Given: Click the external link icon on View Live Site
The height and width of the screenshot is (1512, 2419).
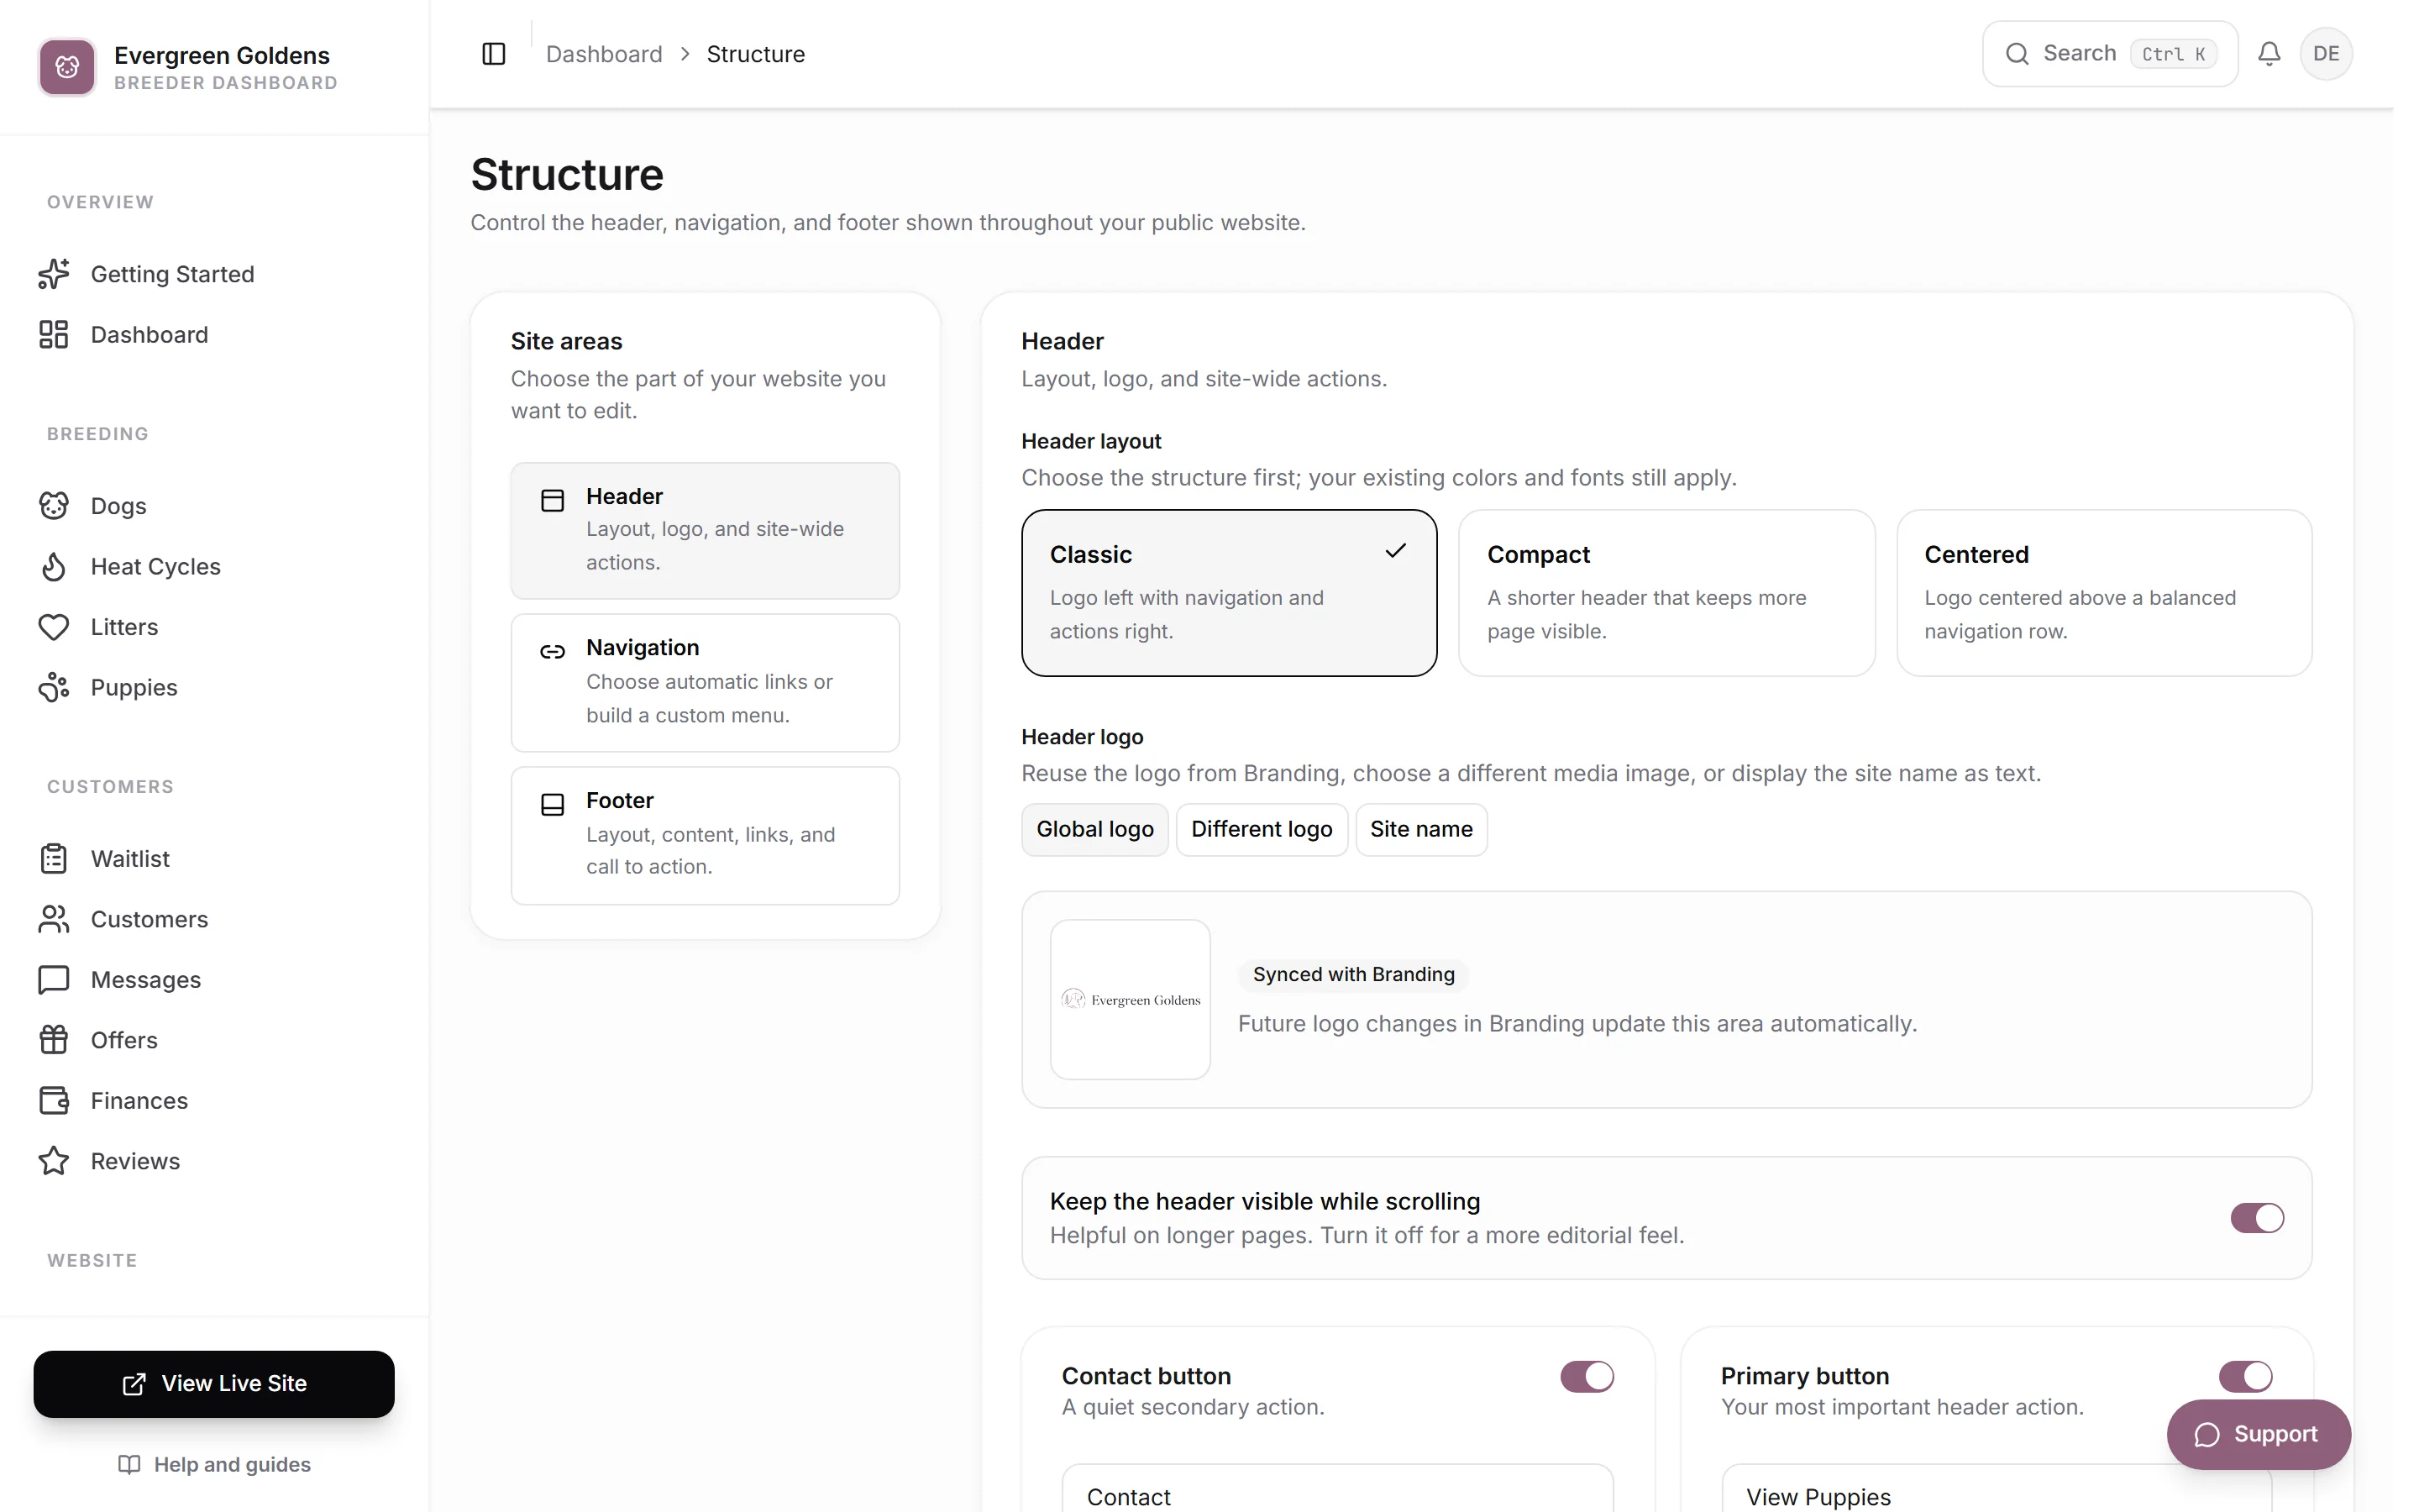Looking at the screenshot, I should pos(134,1384).
